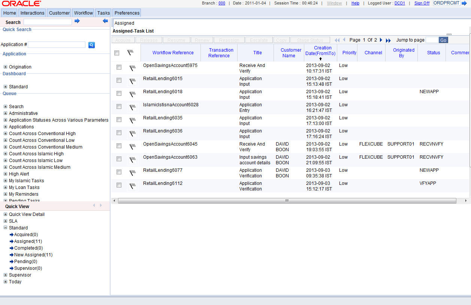Switch to the Home tab
Viewport: 471px width, 305px height.
(10, 13)
